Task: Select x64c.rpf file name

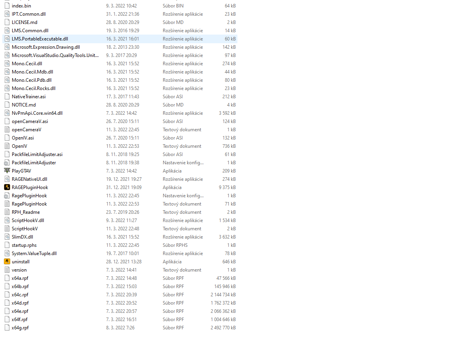Action: tap(20, 295)
